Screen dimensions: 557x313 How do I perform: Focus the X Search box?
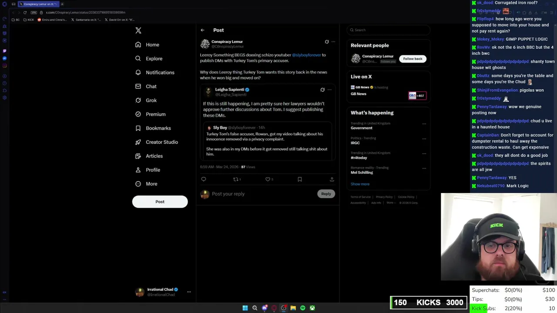pyautogui.click(x=389, y=30)
